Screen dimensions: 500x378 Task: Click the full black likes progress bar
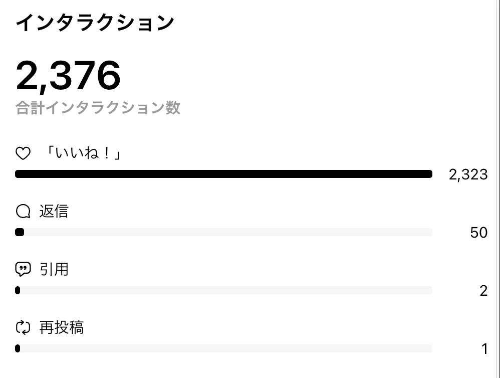(223, 174)
